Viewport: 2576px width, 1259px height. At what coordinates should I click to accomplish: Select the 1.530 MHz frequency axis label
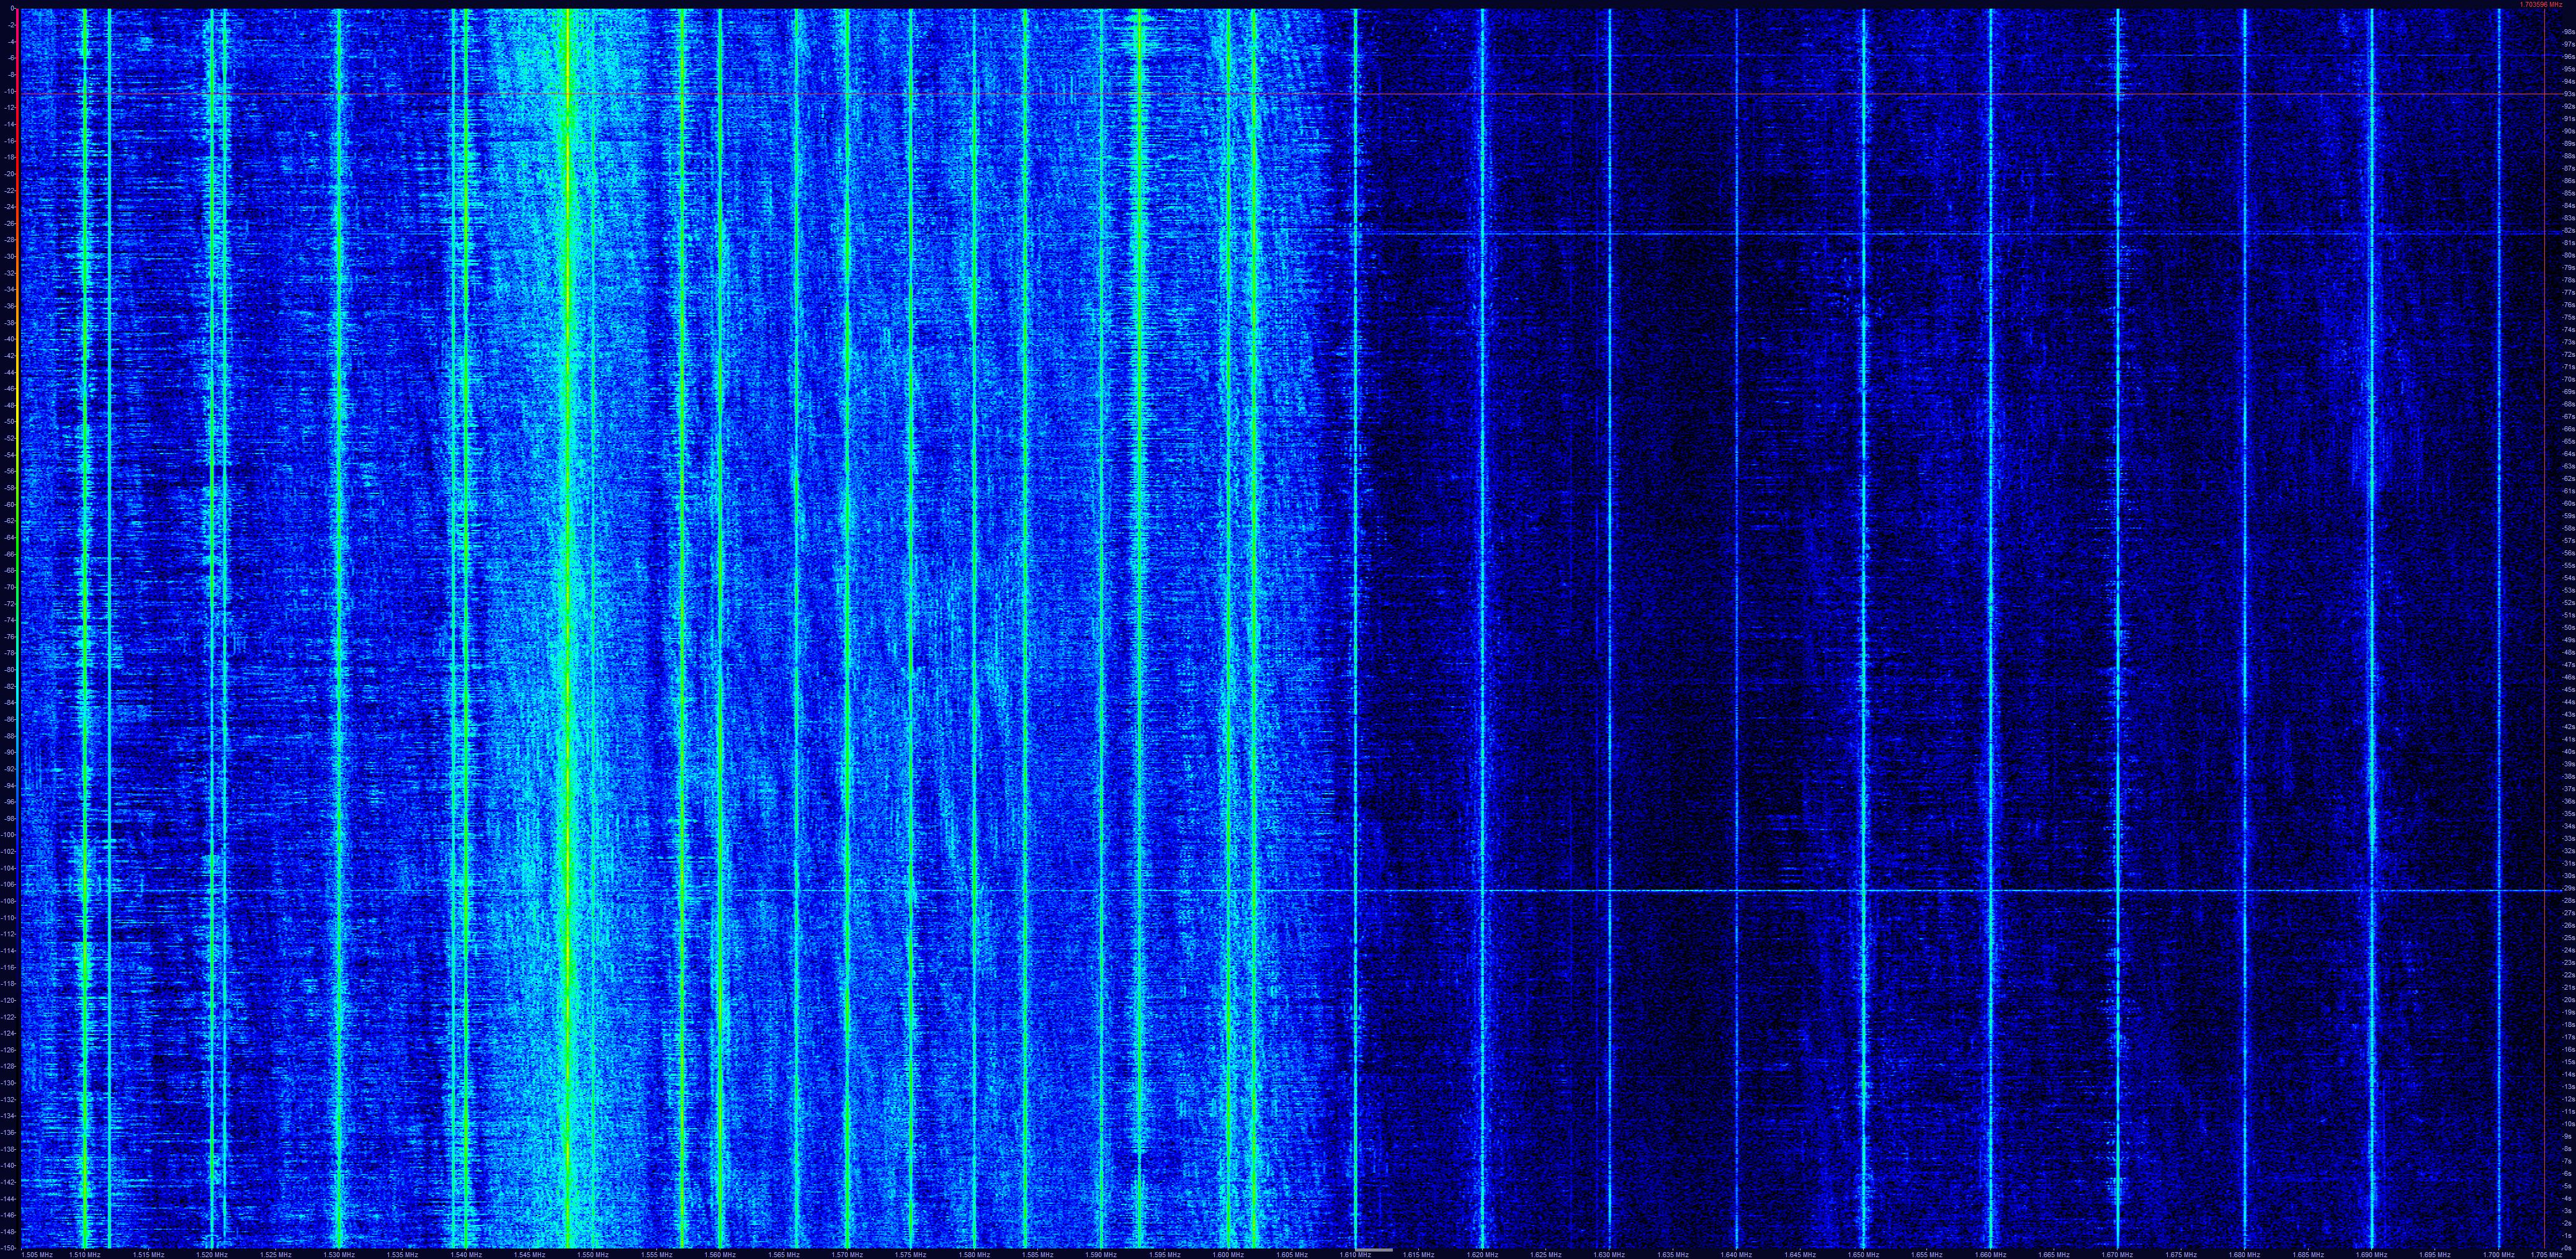tap(339, 1254)
